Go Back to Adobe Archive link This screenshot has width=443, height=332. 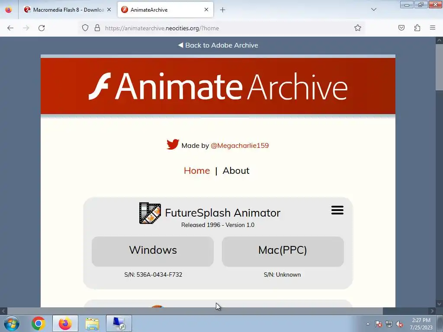218,45
